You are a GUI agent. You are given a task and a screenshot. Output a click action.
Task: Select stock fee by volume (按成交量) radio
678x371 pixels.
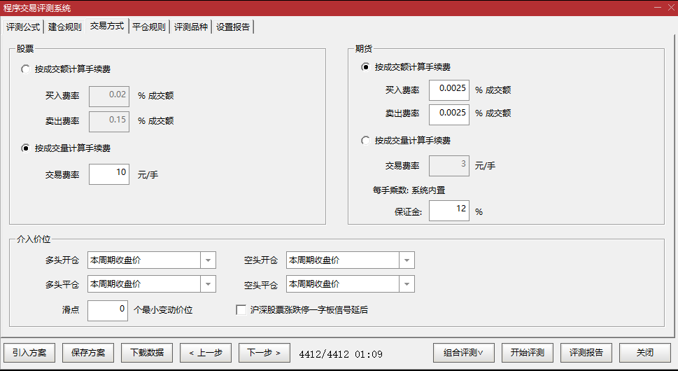point(26,148)
